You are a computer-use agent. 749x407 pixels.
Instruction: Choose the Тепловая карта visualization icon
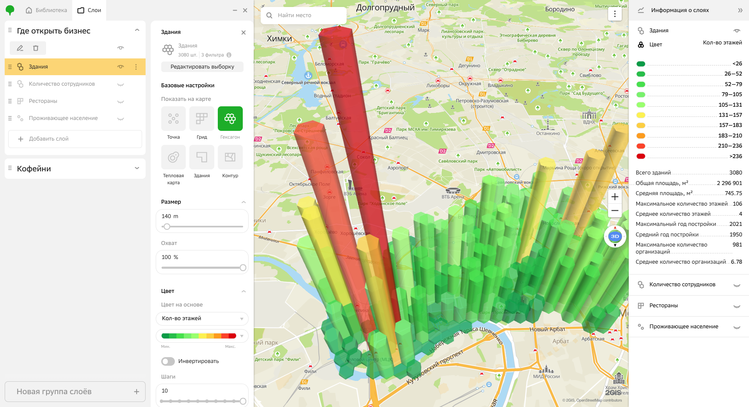click(173, 157)
